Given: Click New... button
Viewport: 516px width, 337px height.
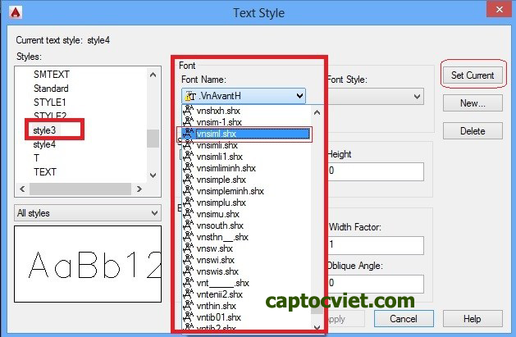Looking at the screenshot, I should point(473,103).
